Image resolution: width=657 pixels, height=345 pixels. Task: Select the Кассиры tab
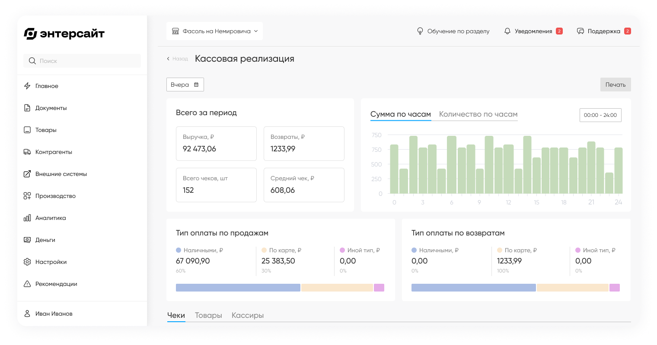pyautogui.click(x=248, y=315)
